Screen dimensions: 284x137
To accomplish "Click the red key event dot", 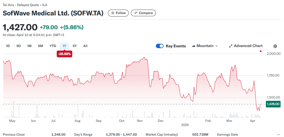I will (261, 51).
